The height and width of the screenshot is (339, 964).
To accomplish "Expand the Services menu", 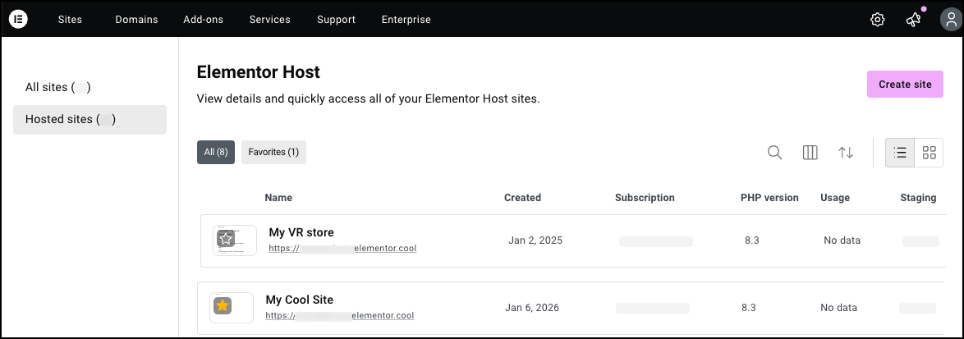I will [x=269, y=20].
